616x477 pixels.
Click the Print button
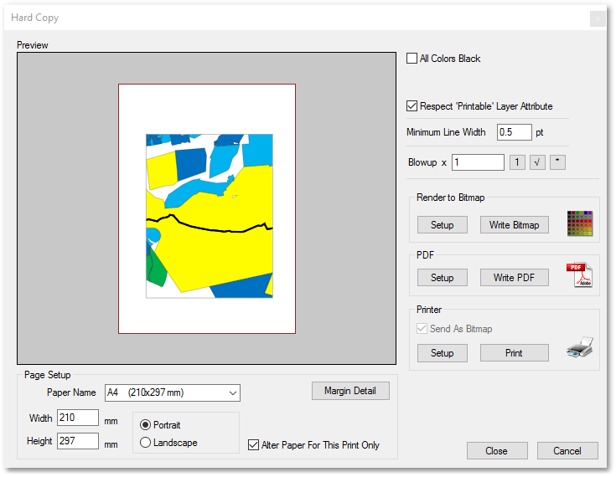click(x=515, y=352)
